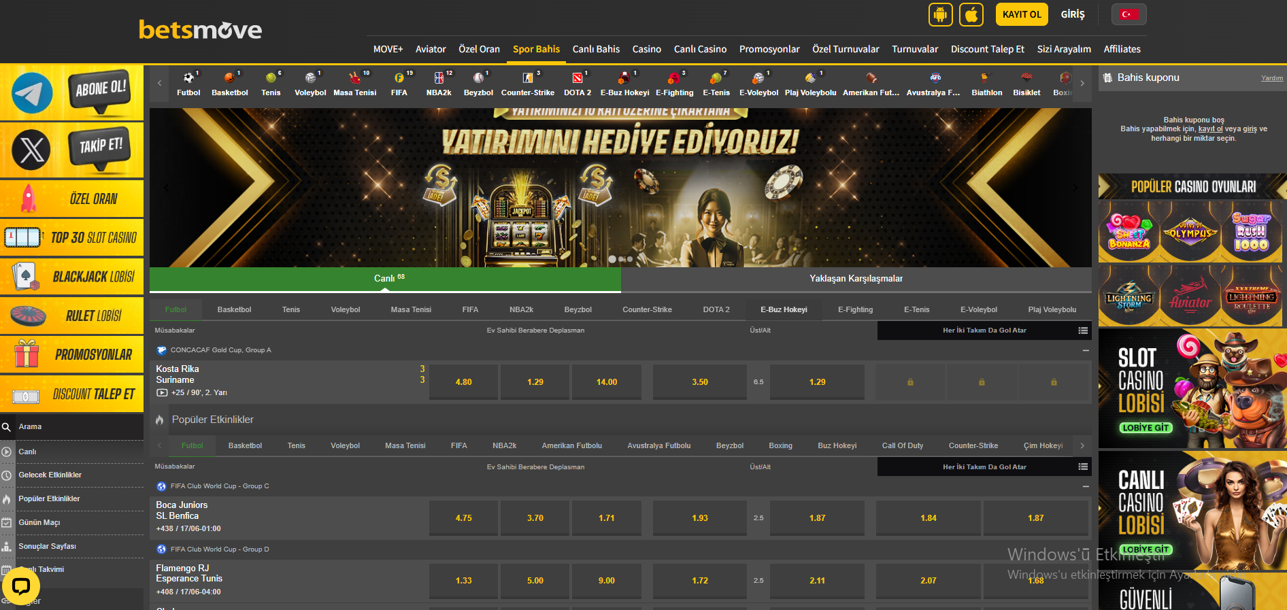Screen dimensions: 1287x610
Task: Switch to the Canlı matches tab
Action: click(385, 279)
